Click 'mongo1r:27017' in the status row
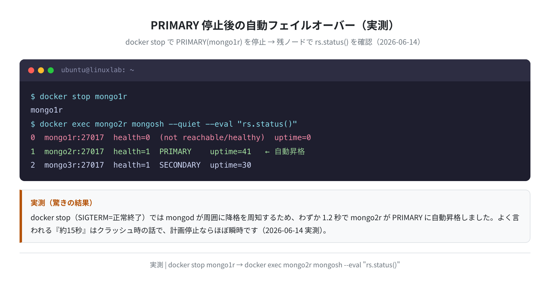Viewport: 550px width, 282px height. [74, 138]
